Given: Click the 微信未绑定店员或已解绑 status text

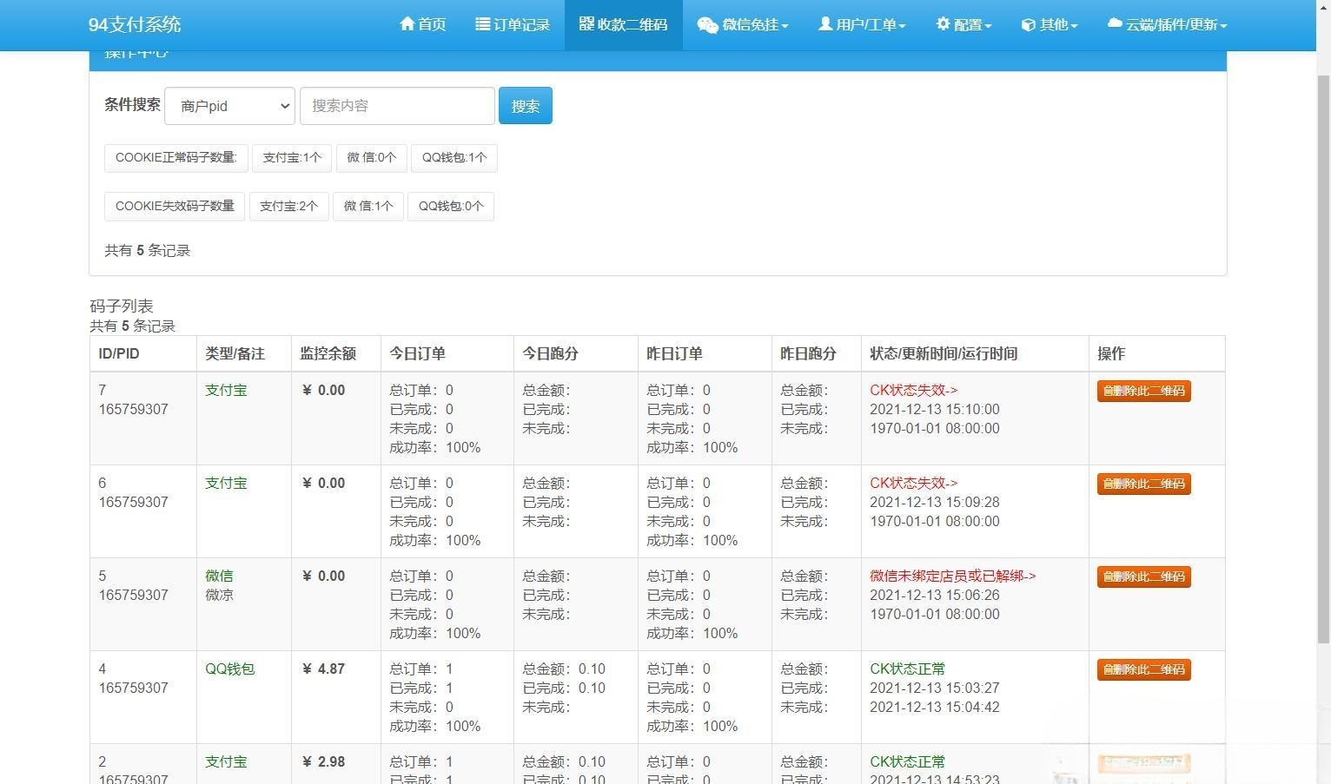Looking at the screenshot, I should click(952, 576).
